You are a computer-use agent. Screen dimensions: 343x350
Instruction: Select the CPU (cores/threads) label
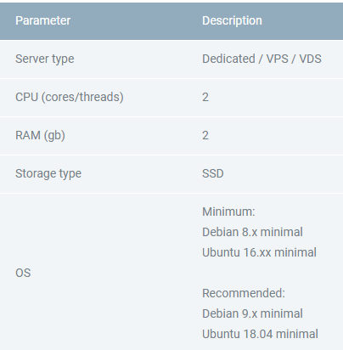[x=70, y=97]
